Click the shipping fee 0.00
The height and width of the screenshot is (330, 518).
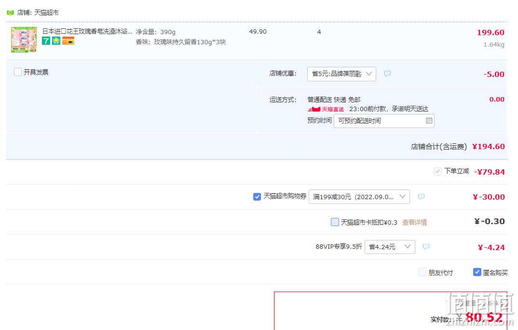497,100
